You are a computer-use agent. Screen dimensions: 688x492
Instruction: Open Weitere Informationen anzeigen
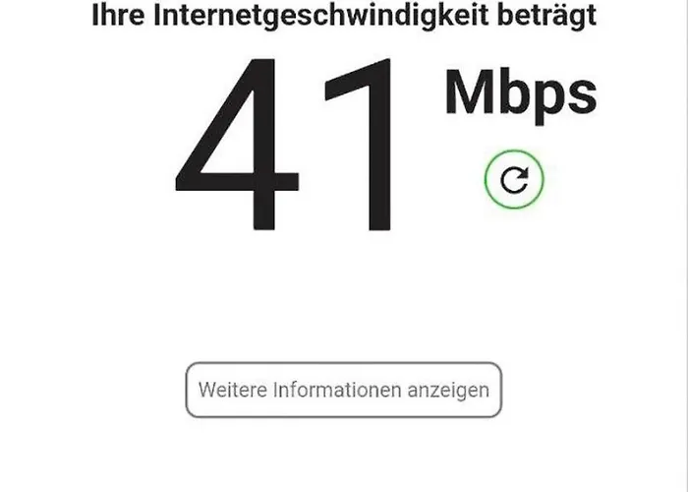(x=344, y=390)
